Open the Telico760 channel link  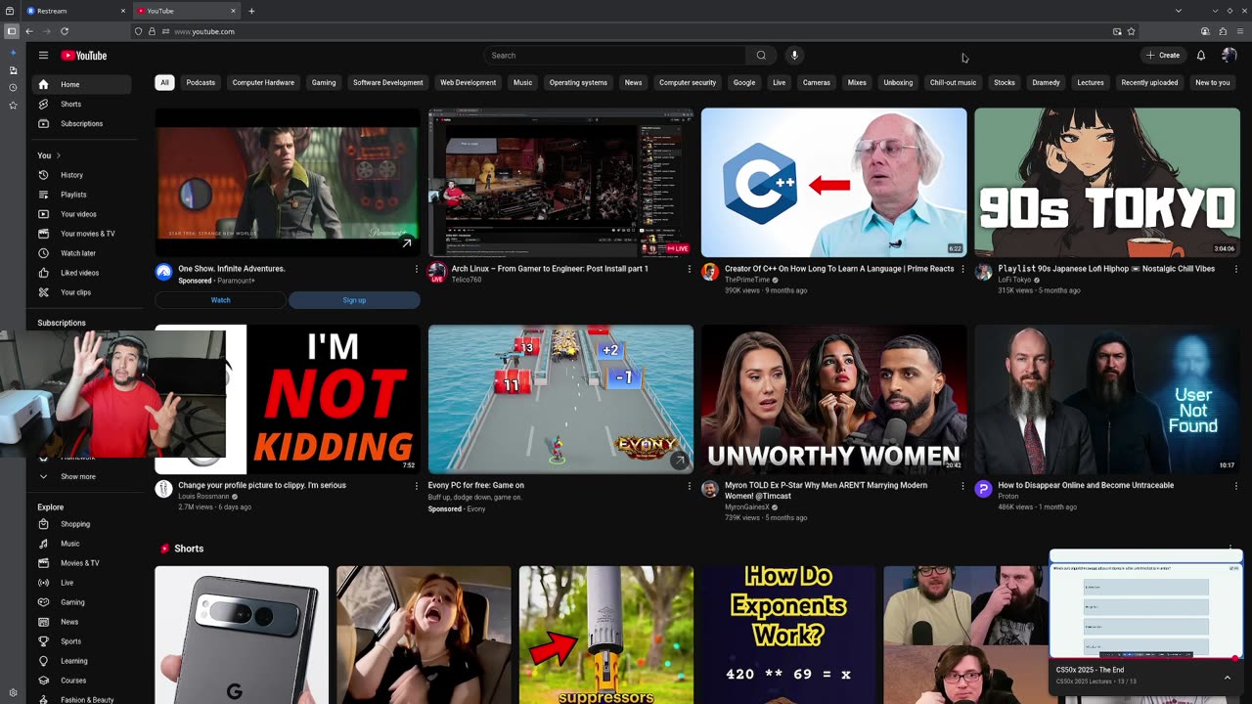point(466,280)
